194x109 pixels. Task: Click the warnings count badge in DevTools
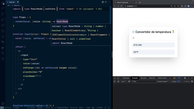coord(175,78)
